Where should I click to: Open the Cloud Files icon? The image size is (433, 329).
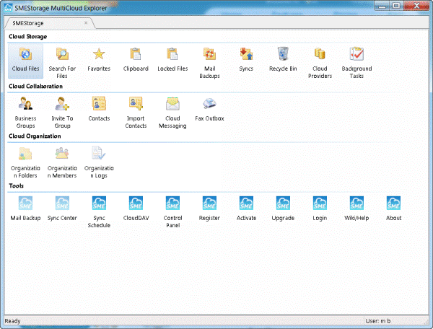[x=25, y=61]
